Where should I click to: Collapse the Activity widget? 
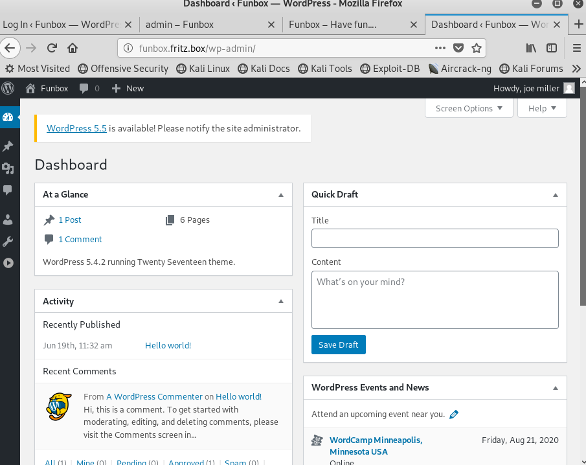(x=281, y=301)
